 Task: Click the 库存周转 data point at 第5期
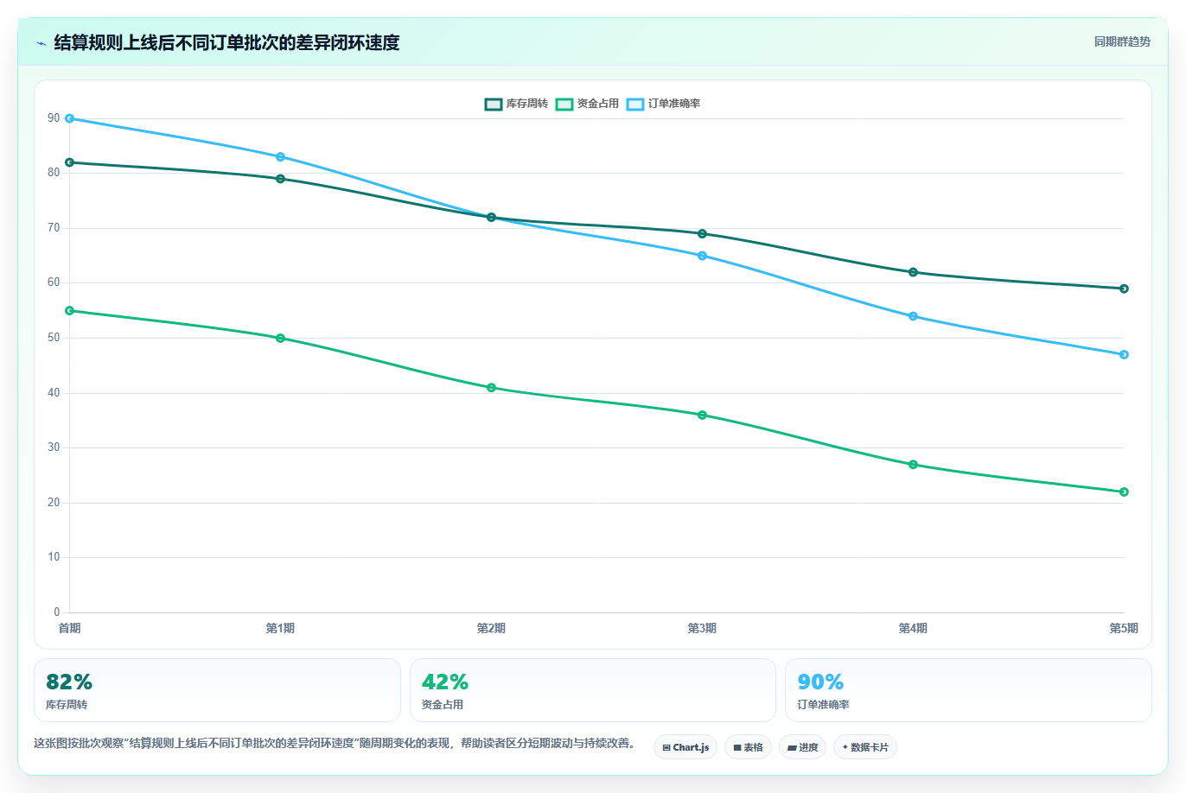pos(1124,289)
